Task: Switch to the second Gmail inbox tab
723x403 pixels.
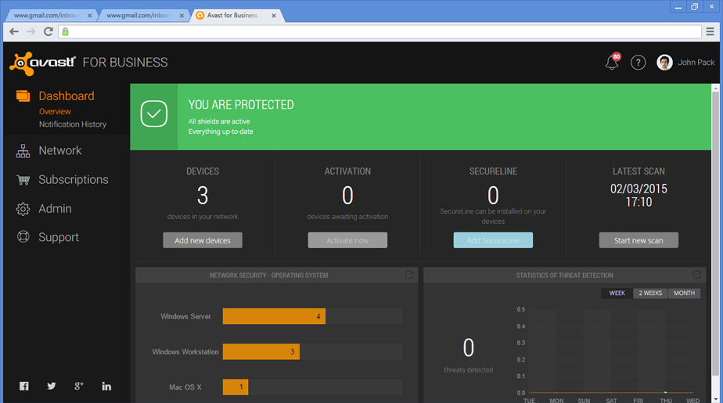Action: (x=142, y=15)
